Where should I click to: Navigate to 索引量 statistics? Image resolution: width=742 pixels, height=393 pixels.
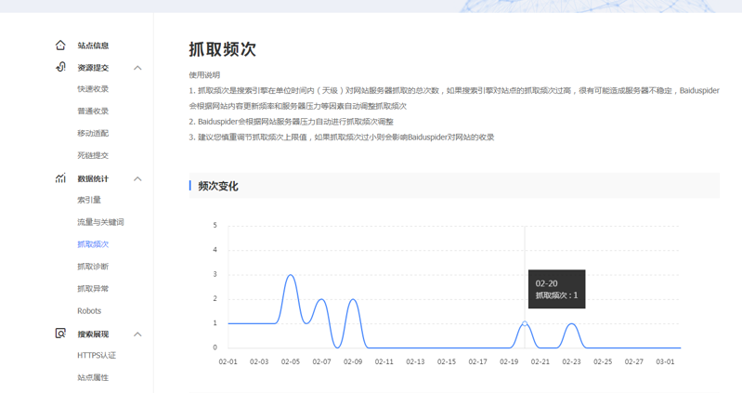point(89,200)
